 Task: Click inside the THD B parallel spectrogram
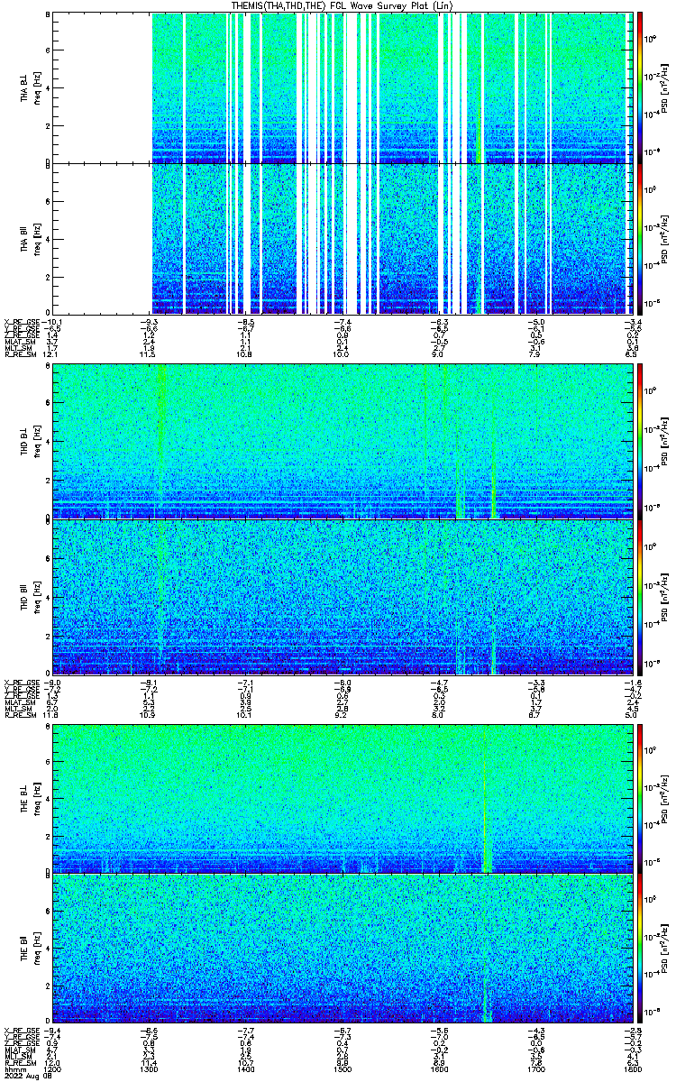(x=343, y=596)
